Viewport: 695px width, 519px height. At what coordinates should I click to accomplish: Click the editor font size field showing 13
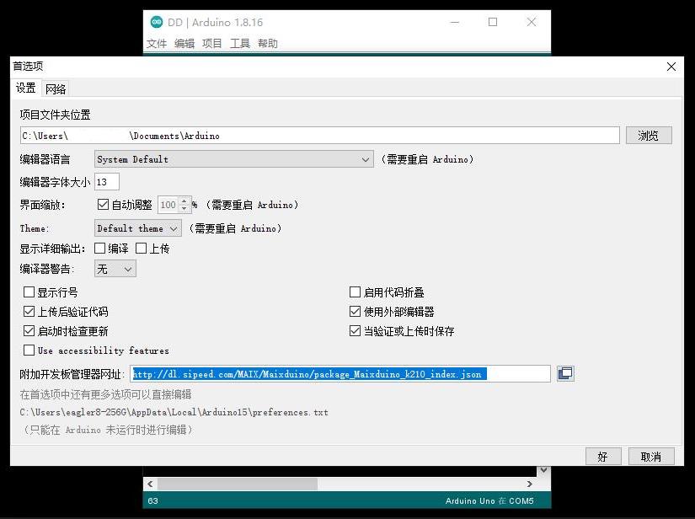click(x=107, y=182)
